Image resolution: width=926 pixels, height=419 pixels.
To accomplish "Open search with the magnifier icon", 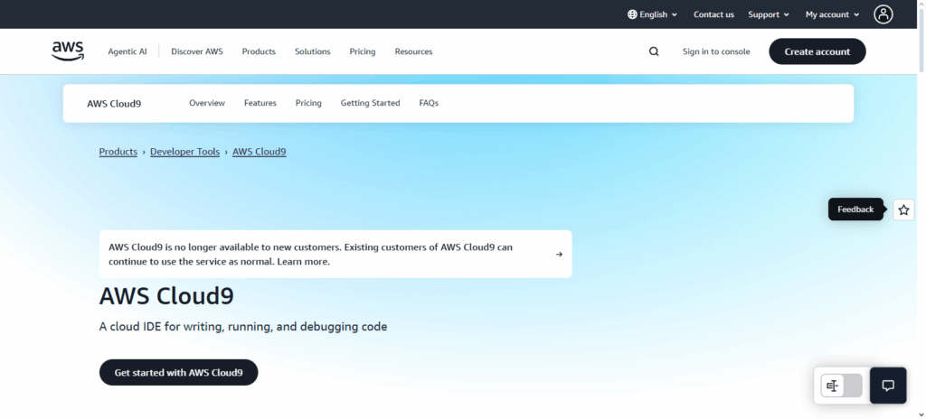I will pos(654,51).
